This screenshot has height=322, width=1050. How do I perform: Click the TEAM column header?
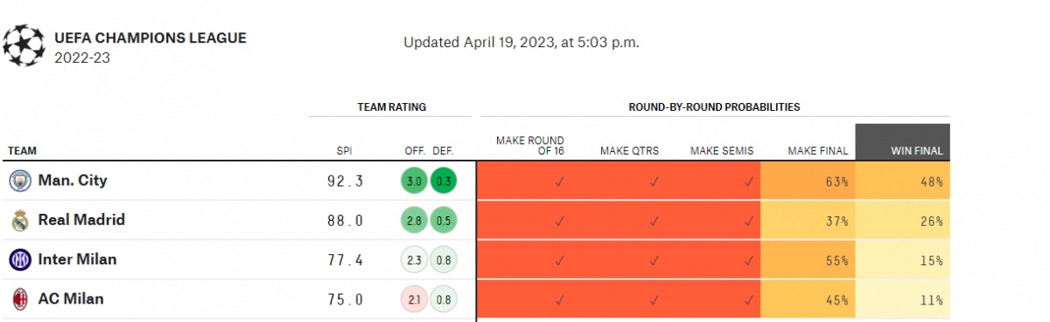[x=22, y=151]
